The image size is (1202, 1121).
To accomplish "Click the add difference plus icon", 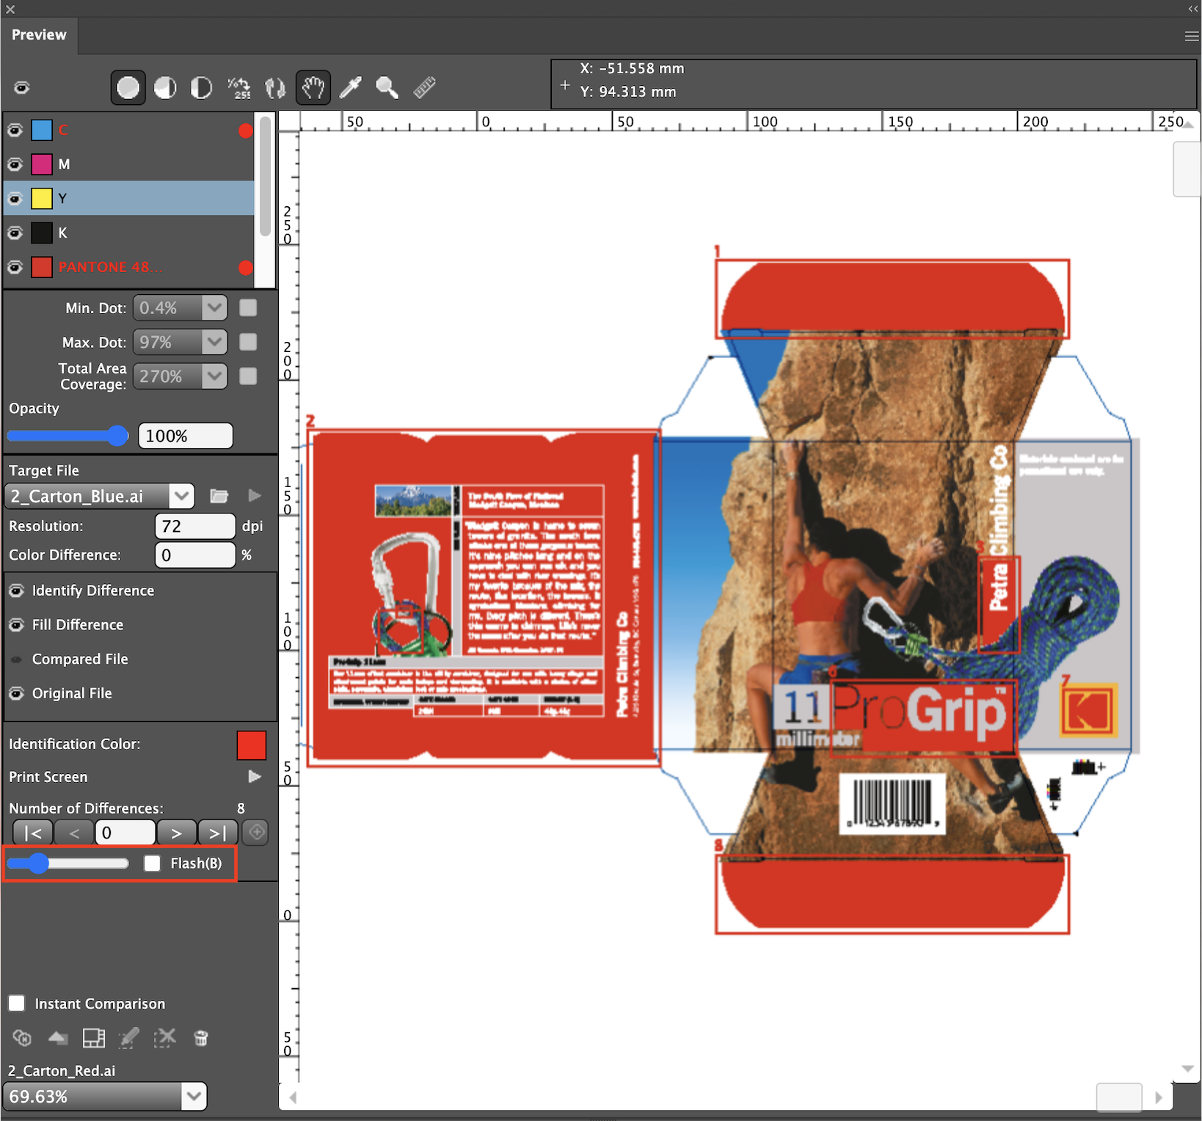I will pyautogui.click(x=256, y=832).
